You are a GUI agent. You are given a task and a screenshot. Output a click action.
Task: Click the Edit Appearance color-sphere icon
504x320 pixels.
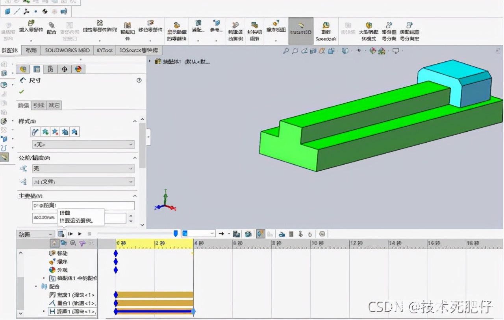pyautogui.click(x=372, y=51)
